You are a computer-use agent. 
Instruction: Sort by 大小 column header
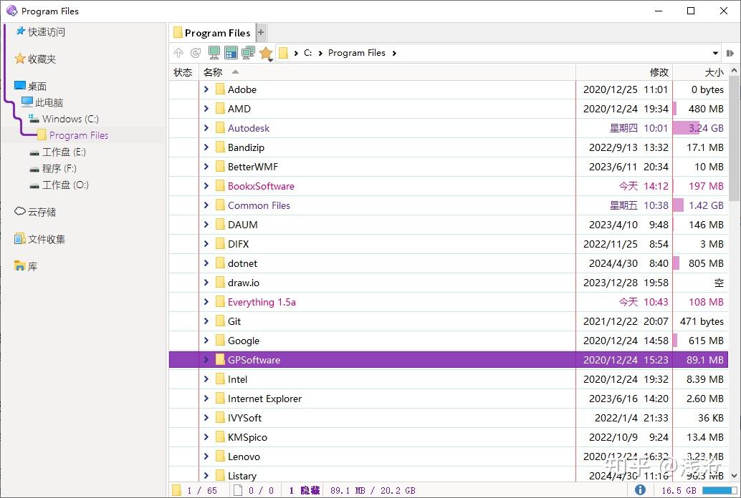click(x=713, y=72)
